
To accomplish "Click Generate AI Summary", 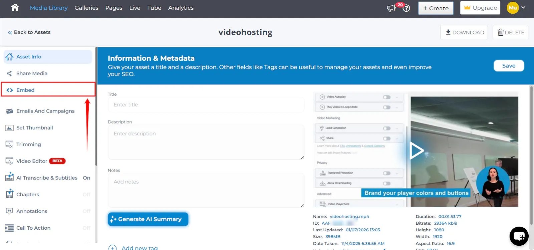I will coord(148,219).
